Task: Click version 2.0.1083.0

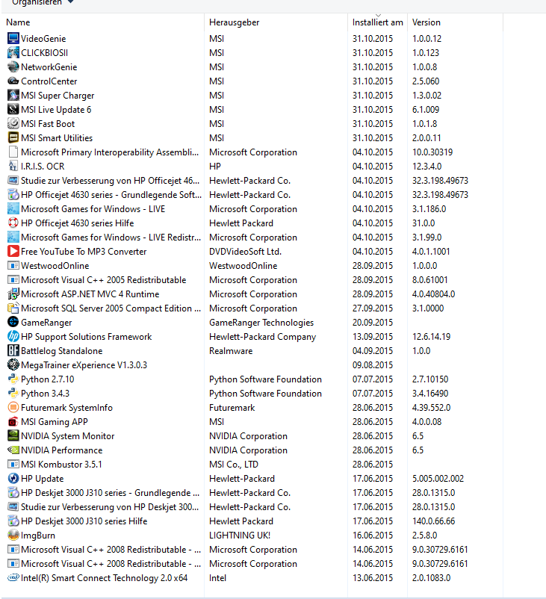Action: point(431,577)
